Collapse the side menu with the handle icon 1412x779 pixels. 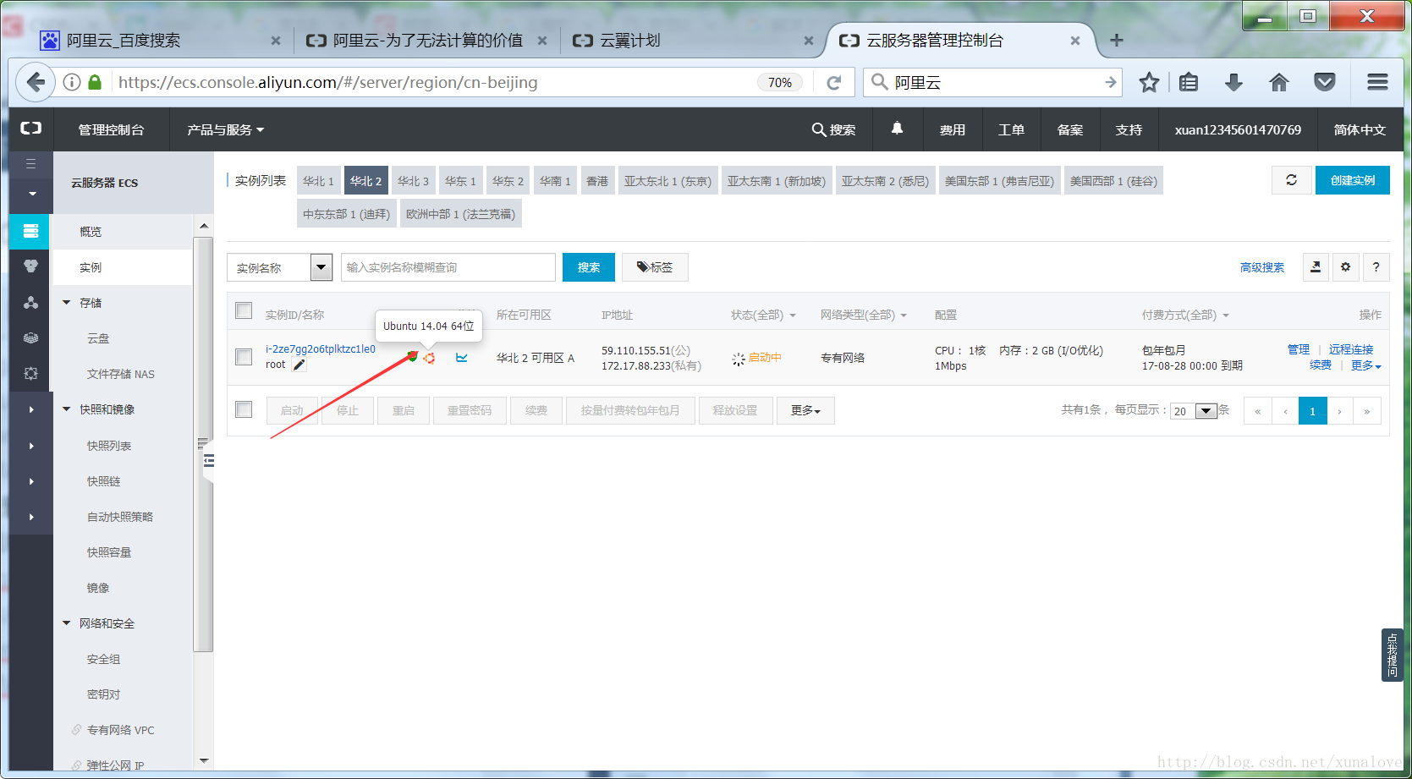(x=209, y=461)
